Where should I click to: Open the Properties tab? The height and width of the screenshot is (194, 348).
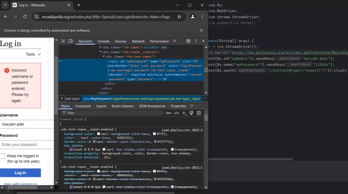pyautogui.click(x=179, y=106)
